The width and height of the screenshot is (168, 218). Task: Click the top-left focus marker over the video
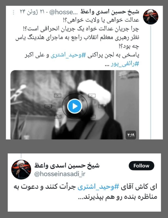coord(58,96)
